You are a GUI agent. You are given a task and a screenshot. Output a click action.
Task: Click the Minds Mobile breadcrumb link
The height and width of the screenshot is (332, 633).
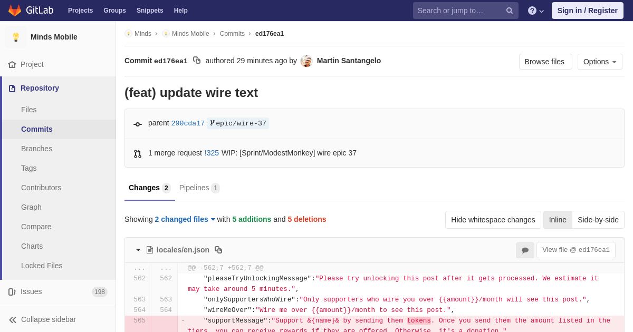tap(186, 34)
